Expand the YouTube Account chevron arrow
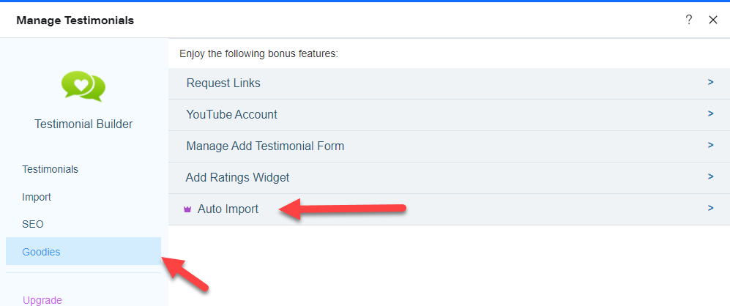 click(710, 113)
